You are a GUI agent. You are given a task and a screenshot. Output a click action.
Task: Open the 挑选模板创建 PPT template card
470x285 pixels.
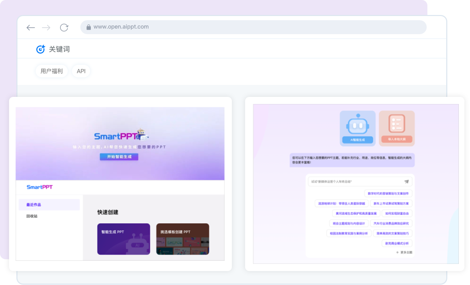[183, 239]
